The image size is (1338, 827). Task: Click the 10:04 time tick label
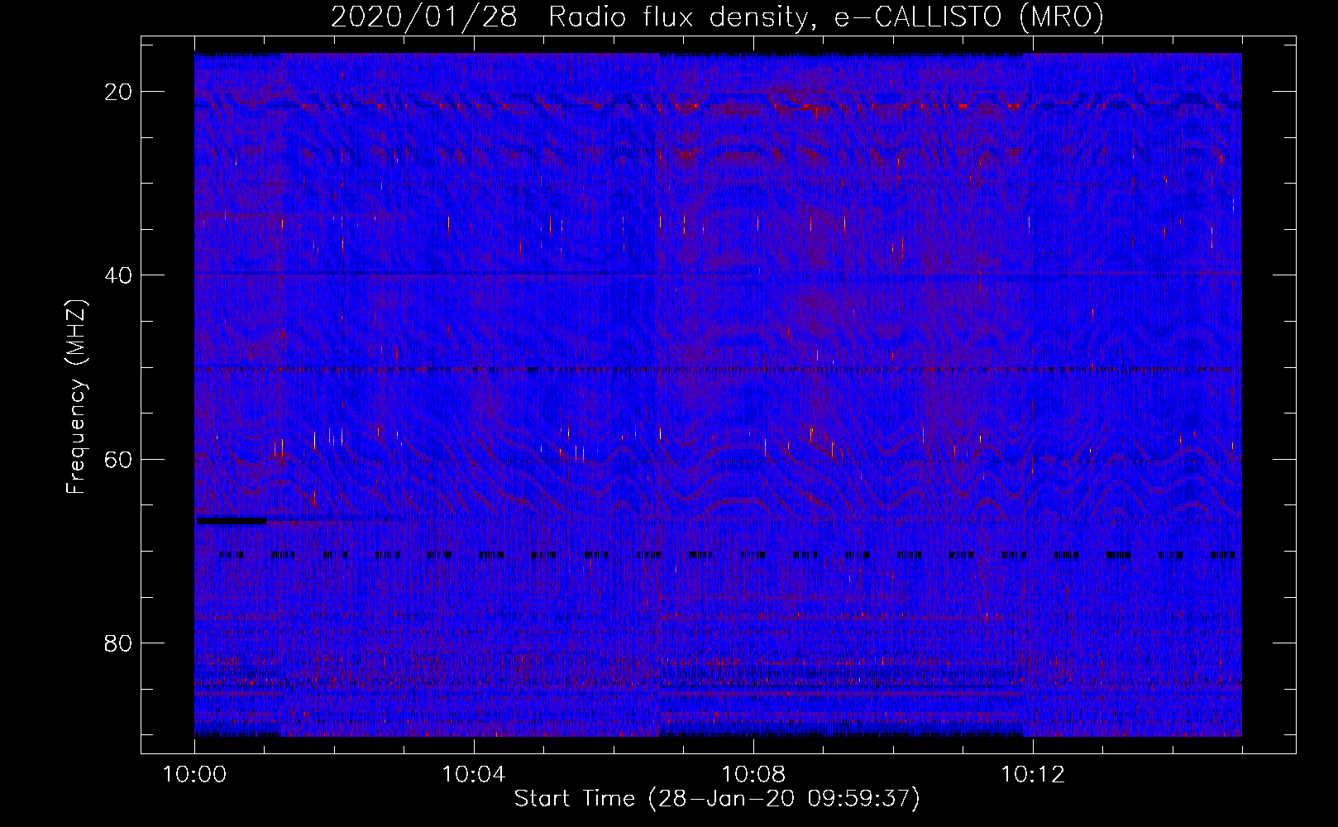[x=474, y=775]
